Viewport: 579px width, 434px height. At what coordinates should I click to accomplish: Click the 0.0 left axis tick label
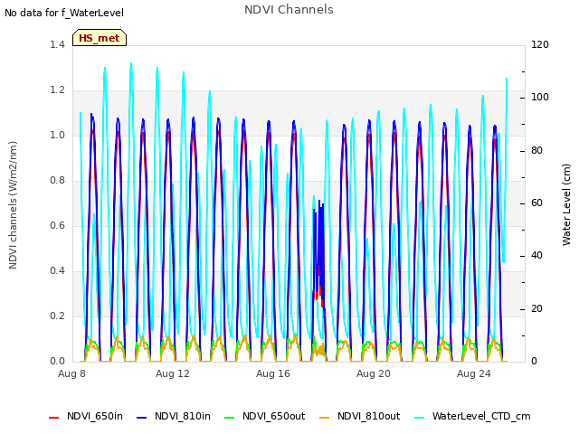57,362
